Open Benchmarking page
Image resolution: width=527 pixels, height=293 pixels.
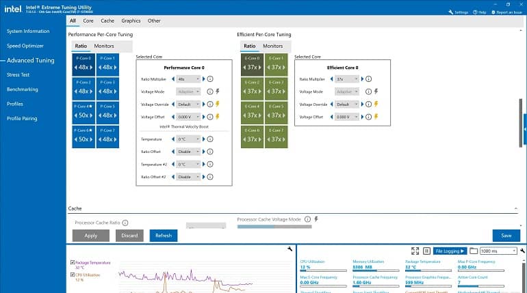point(23,89)
